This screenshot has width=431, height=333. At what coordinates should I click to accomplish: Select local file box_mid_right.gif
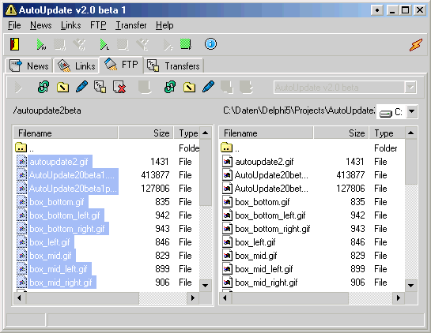[x=267, y=282]
